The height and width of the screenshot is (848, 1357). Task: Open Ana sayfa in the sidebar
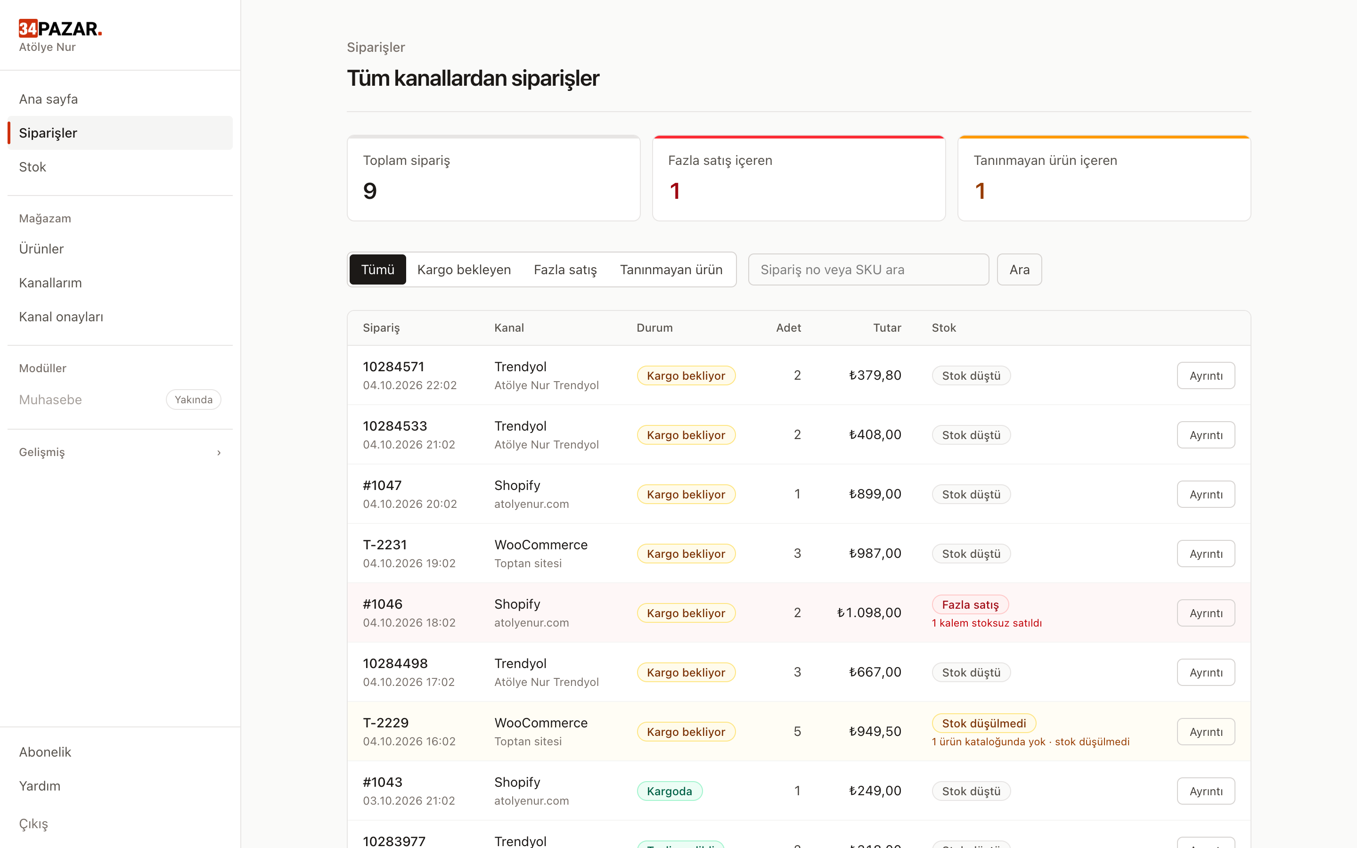point(120,99)
